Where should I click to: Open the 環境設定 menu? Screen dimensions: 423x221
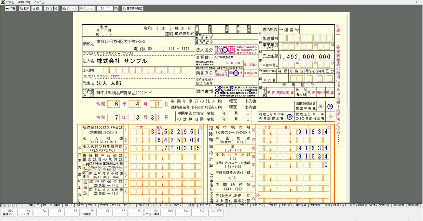pos(24,2)
